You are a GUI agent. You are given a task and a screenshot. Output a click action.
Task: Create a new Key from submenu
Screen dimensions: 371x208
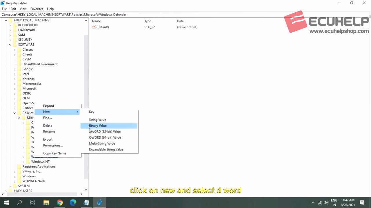coord(109,112)
